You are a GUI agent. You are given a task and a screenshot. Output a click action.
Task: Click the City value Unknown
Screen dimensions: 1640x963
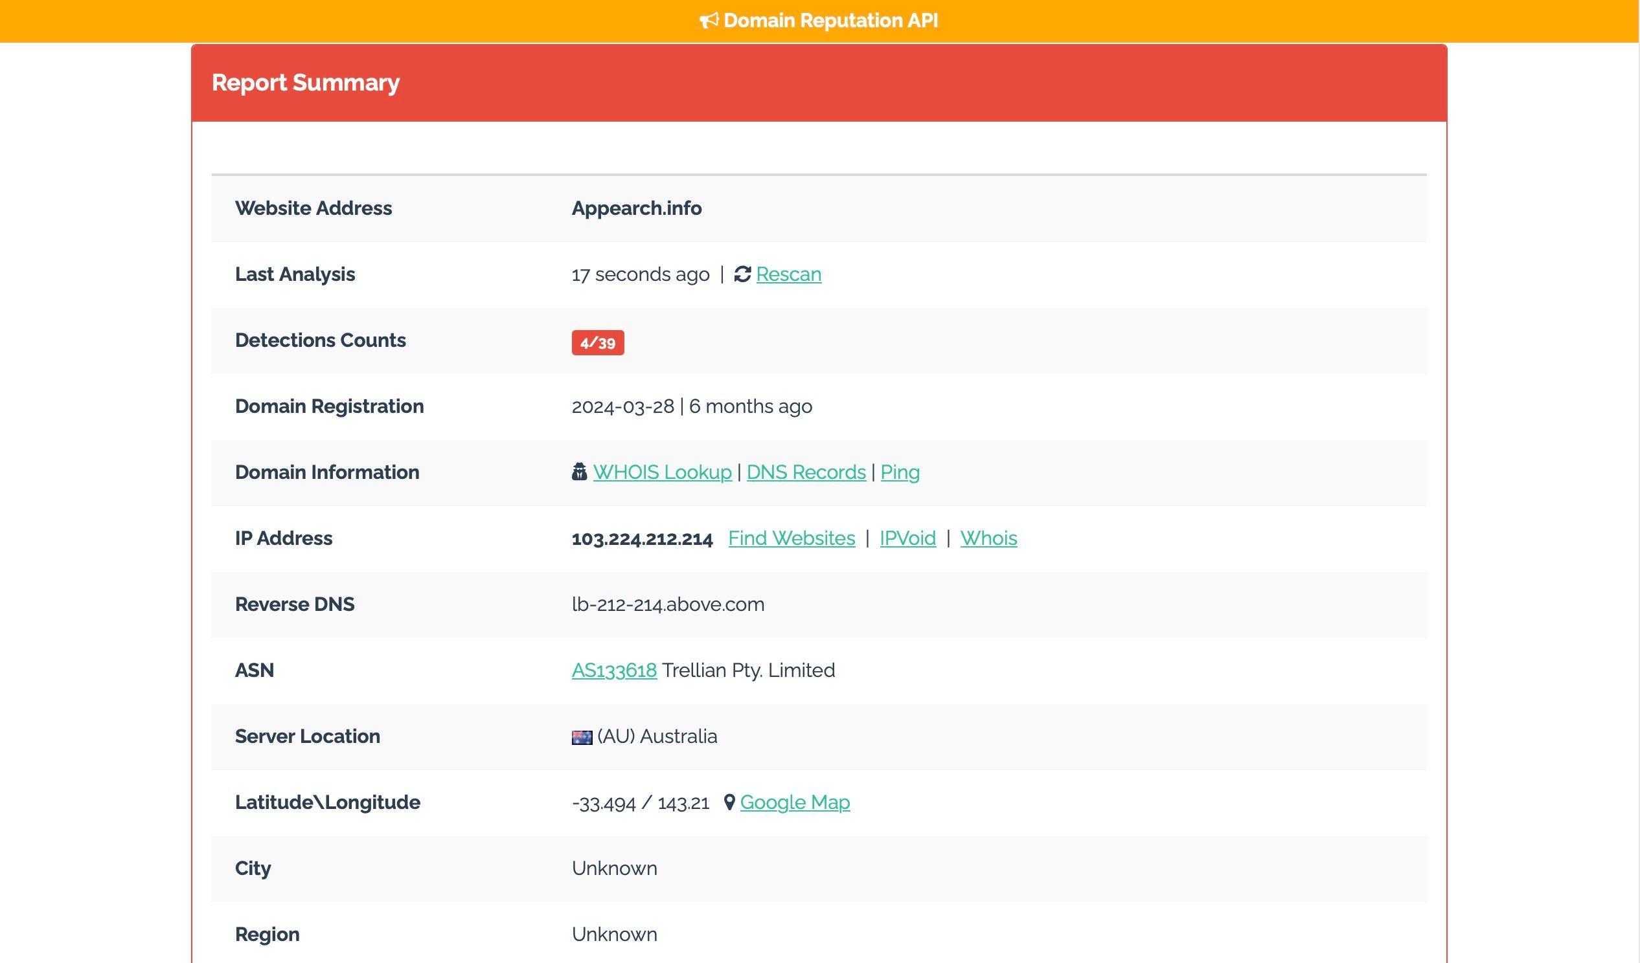click(614, 869)
